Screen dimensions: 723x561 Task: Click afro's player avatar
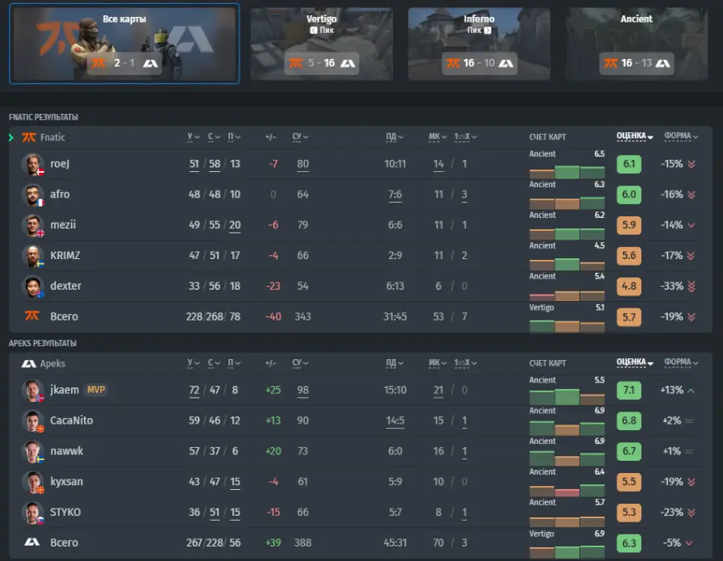tap(33, 195)
